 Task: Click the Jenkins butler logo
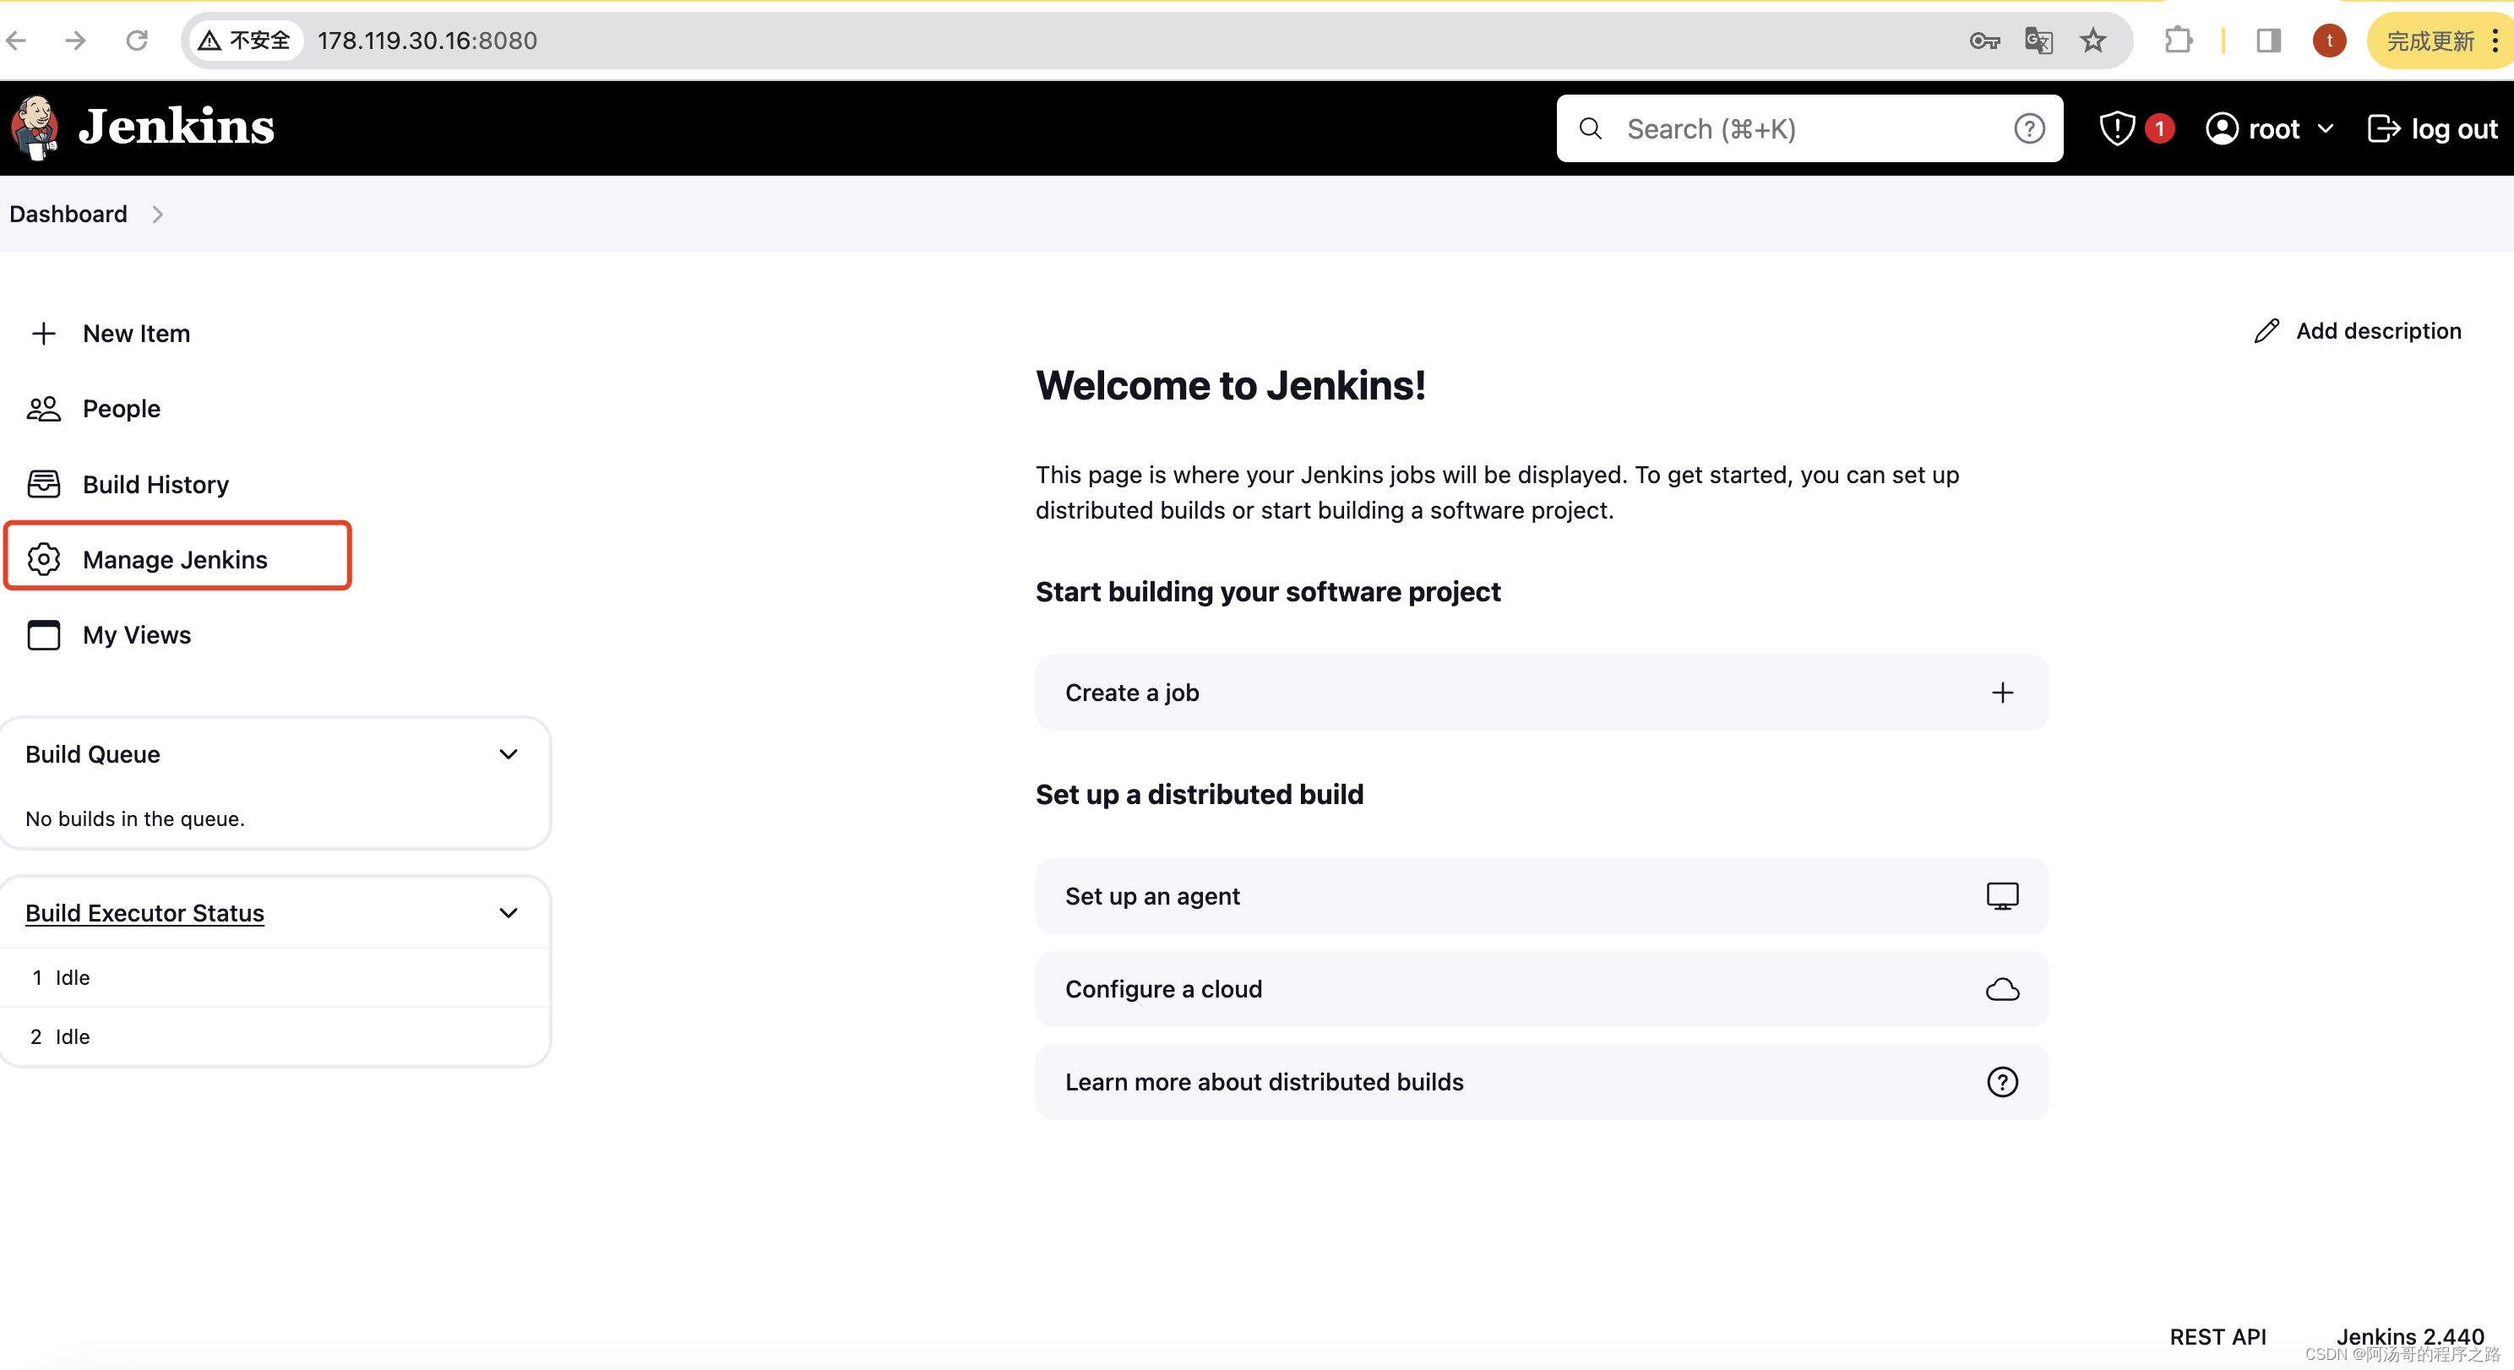pos(35,128)
